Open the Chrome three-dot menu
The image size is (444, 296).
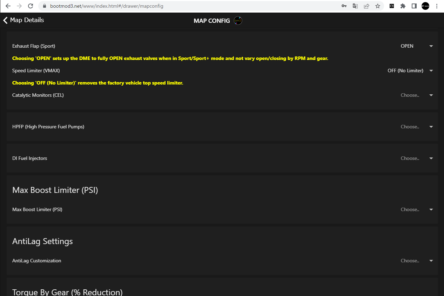click(437, 6)
